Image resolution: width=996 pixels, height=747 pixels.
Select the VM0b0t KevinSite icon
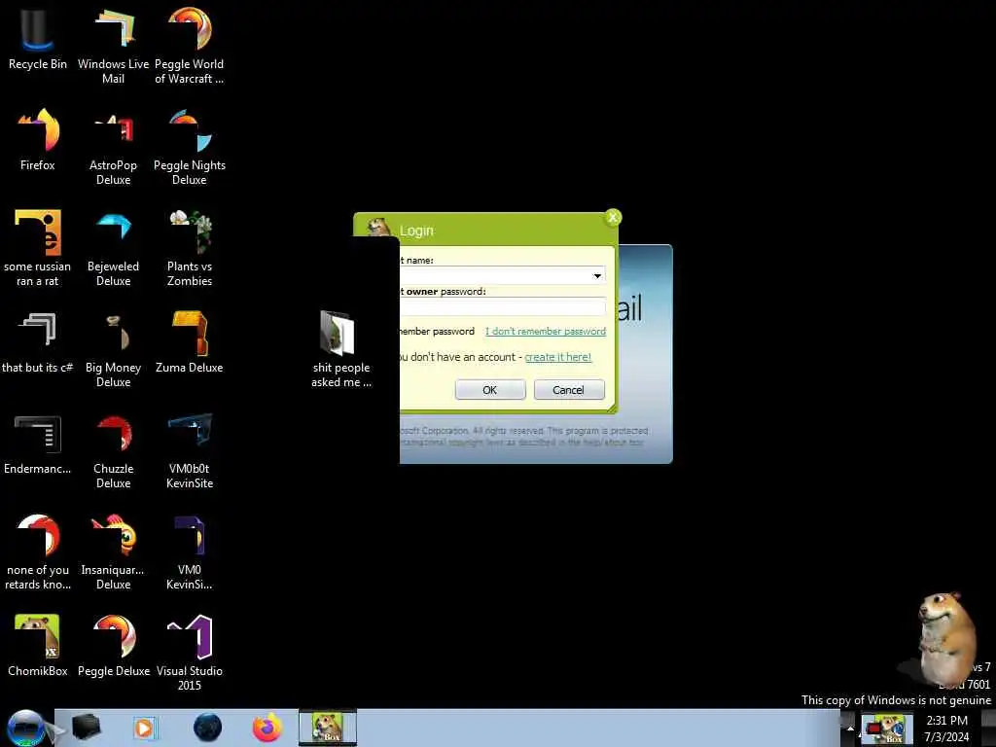[190, 451]
